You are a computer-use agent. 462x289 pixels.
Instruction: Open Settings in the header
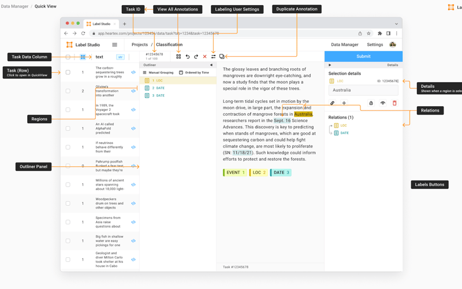(x=375, y=45)
